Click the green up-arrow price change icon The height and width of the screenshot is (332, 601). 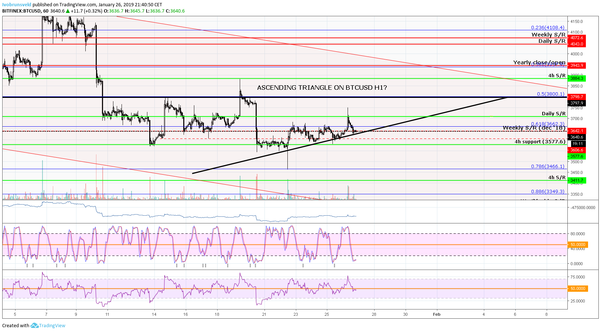pyautogui.click(x=68, y=11)
